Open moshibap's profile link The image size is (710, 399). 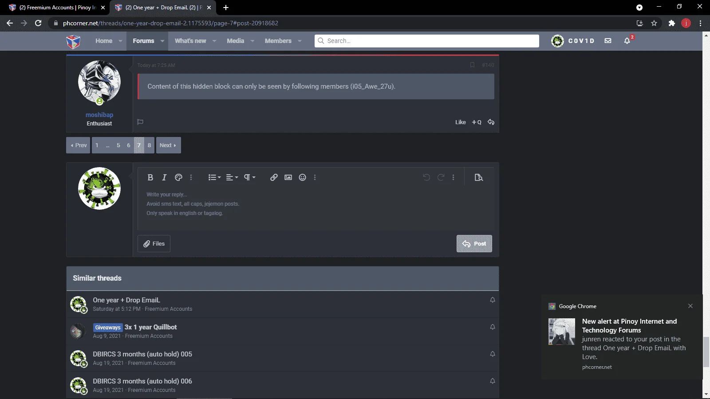click(x=99, y=115)
